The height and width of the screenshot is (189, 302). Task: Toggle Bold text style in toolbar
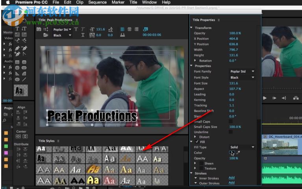tap(76, 29)
